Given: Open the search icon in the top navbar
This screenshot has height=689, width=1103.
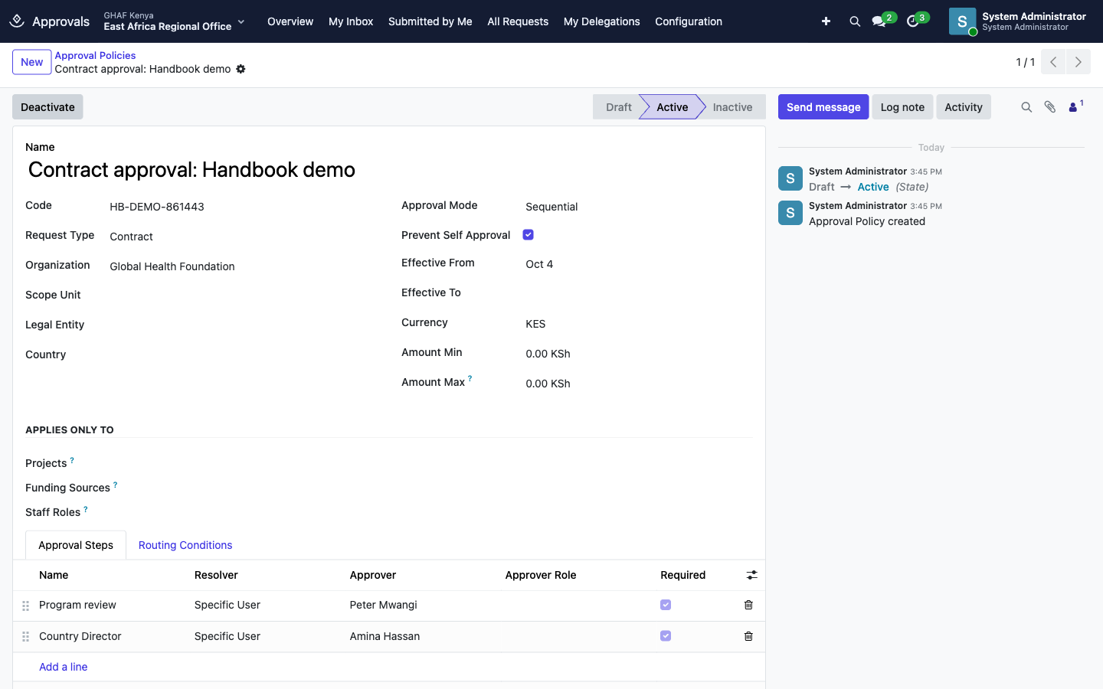Looking at the screenshot, I should (855, 21).
